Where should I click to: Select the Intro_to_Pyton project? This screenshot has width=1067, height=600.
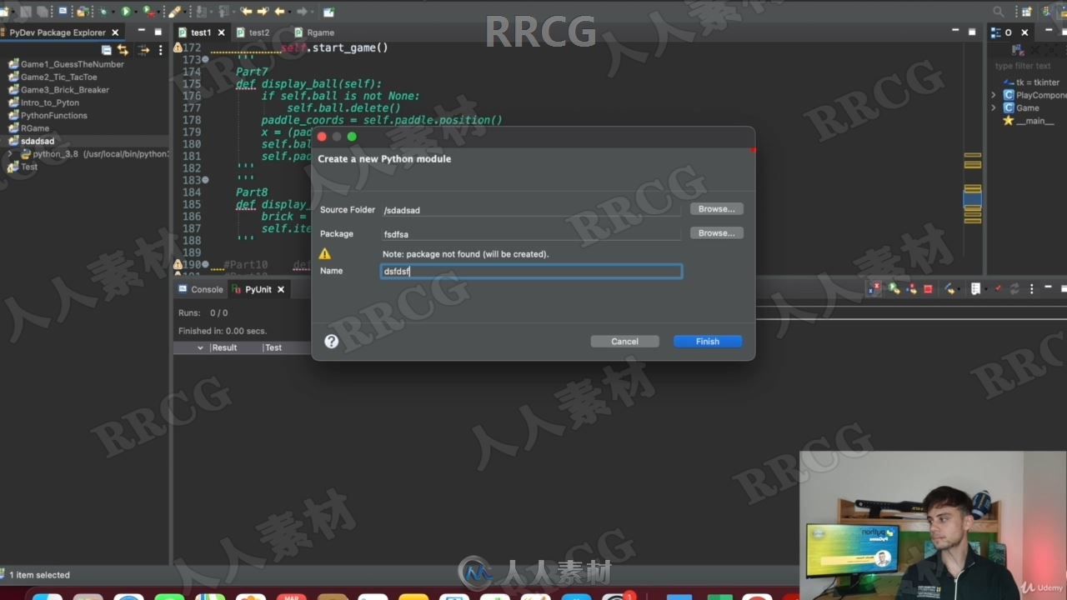(x=44, y=102)
